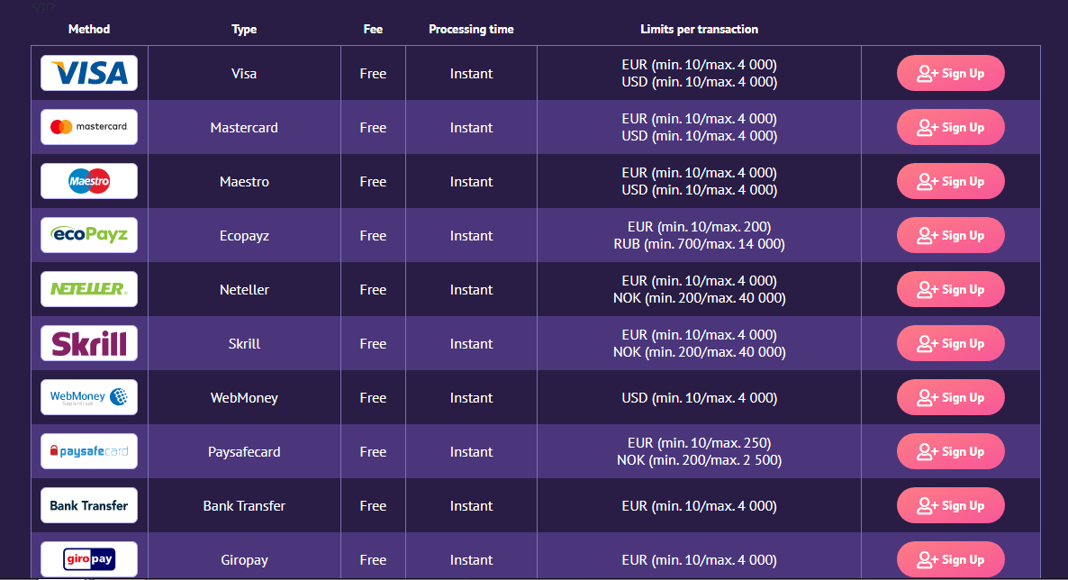Click Sign Up for Bank Transfer
Screen dimensions: 1068x580
(x=950, y=505)
